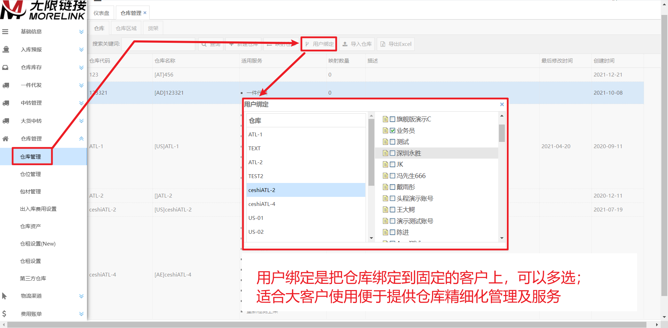
Task: Click the 导入仓库 button
Action: pyautogui.click(x=357, y=44)
